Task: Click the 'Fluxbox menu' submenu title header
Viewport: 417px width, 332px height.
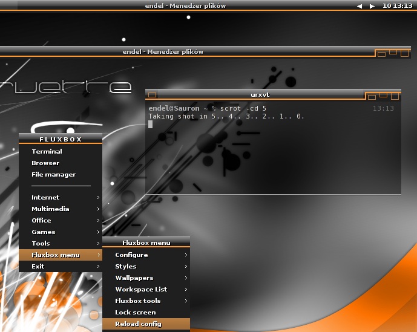Action: [x=146, y=242]
